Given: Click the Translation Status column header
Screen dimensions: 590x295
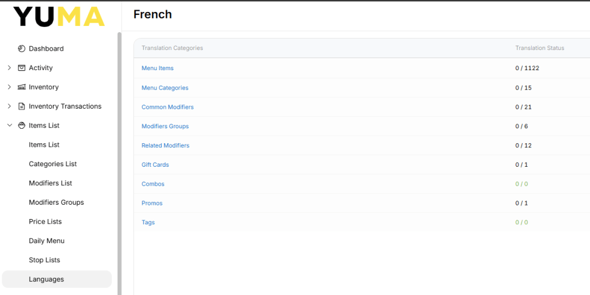Looking at the screenshot, I should [x=539, y=48].
